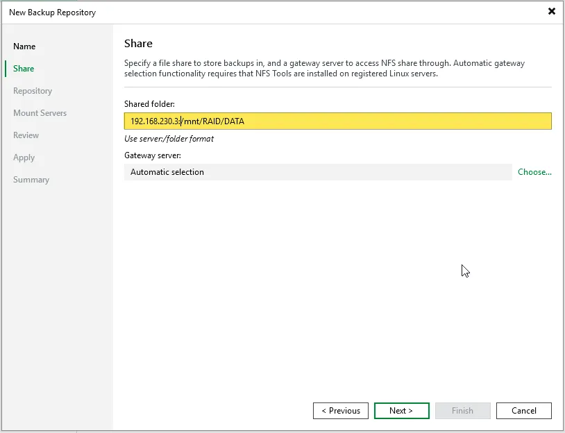Click the Apply step in sidebar
The width and height of the screenshot is (565, 433).
point(24,158)
